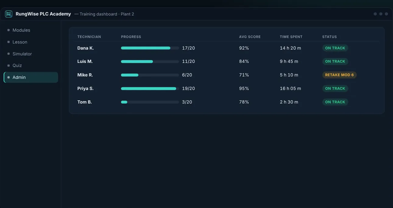Click the 78% average score
Viewport: 393px width, 208px height.
244,102
